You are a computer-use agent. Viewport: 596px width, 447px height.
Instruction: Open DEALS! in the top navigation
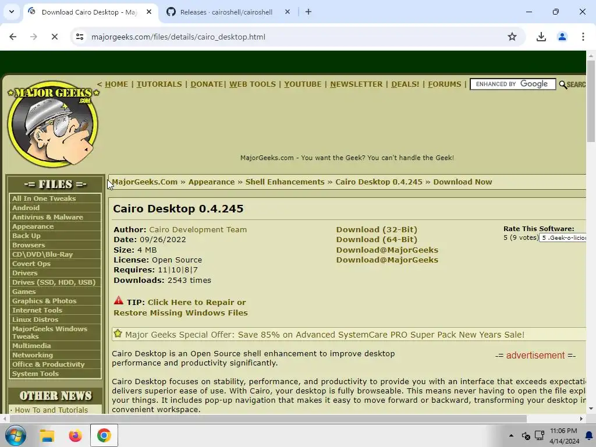(x=405, y=84)
